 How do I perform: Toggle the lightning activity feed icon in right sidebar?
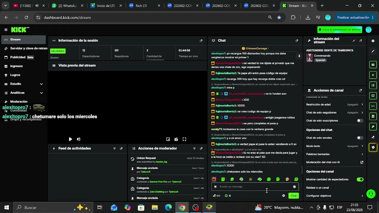click(x=373, y=75)
